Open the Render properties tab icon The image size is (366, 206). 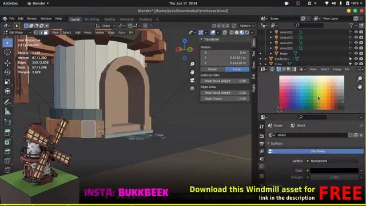tap(262, 136)
